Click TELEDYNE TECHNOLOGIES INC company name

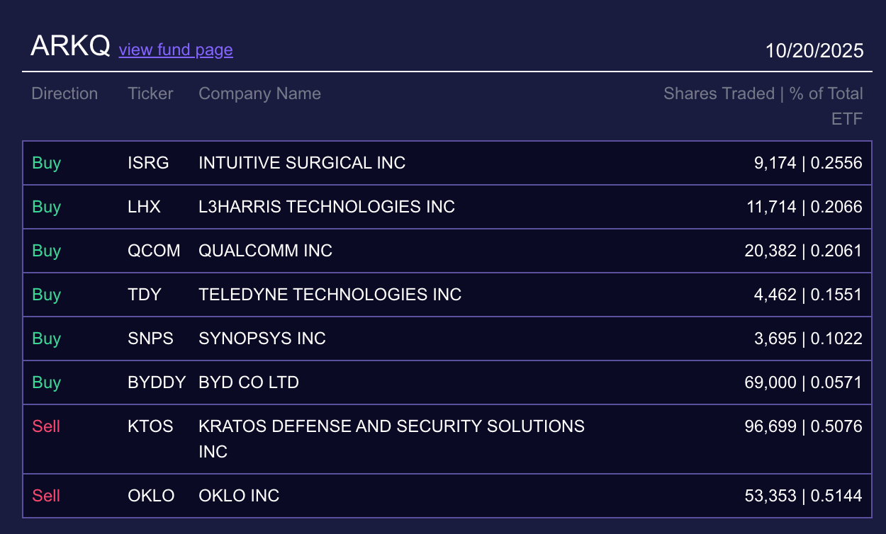pos(330,295)
